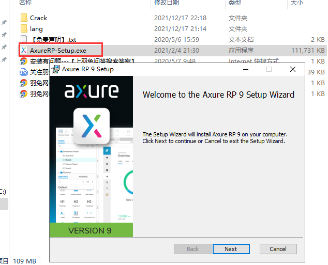Minimize the Axure RP 9 Setup window
Image resolution: width=328 pixels, height=265 pixels.
click(x=245, y=69)
